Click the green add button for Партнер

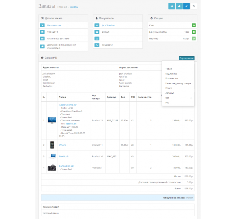coord(194,38)
